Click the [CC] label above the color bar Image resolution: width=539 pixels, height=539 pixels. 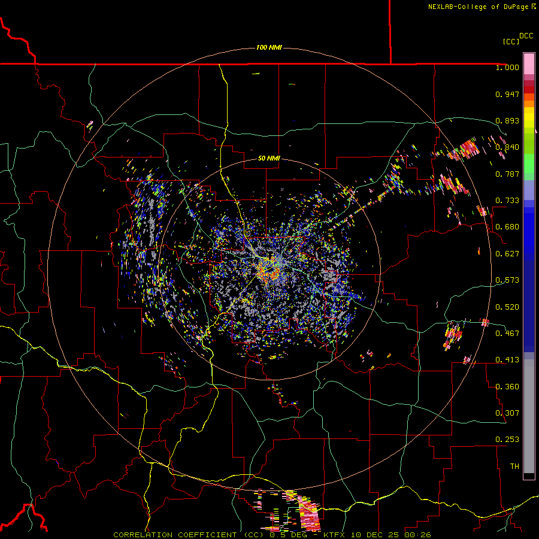511,41
